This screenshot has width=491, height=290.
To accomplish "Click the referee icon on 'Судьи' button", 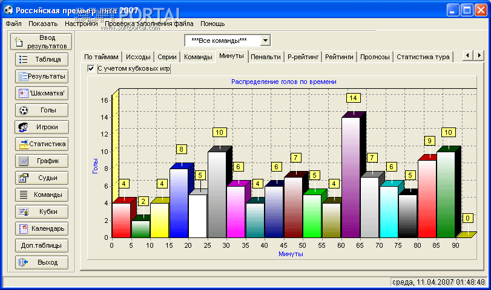I will (24, 178).
